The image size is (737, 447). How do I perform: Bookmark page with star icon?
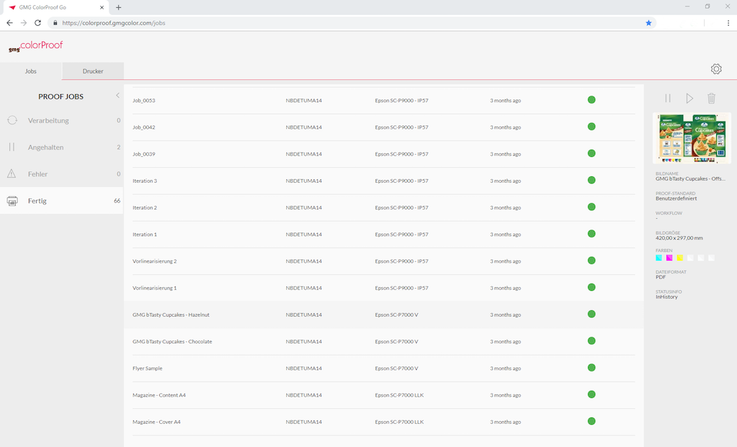[x=648, y=23]
